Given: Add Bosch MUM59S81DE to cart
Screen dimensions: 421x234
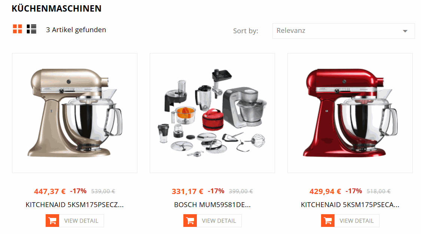Looking at the screenshot, I should tap(190, 221).
